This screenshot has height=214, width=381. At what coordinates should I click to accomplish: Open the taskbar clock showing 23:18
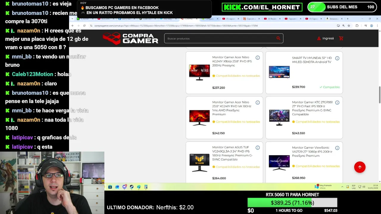tap(373, 187)
